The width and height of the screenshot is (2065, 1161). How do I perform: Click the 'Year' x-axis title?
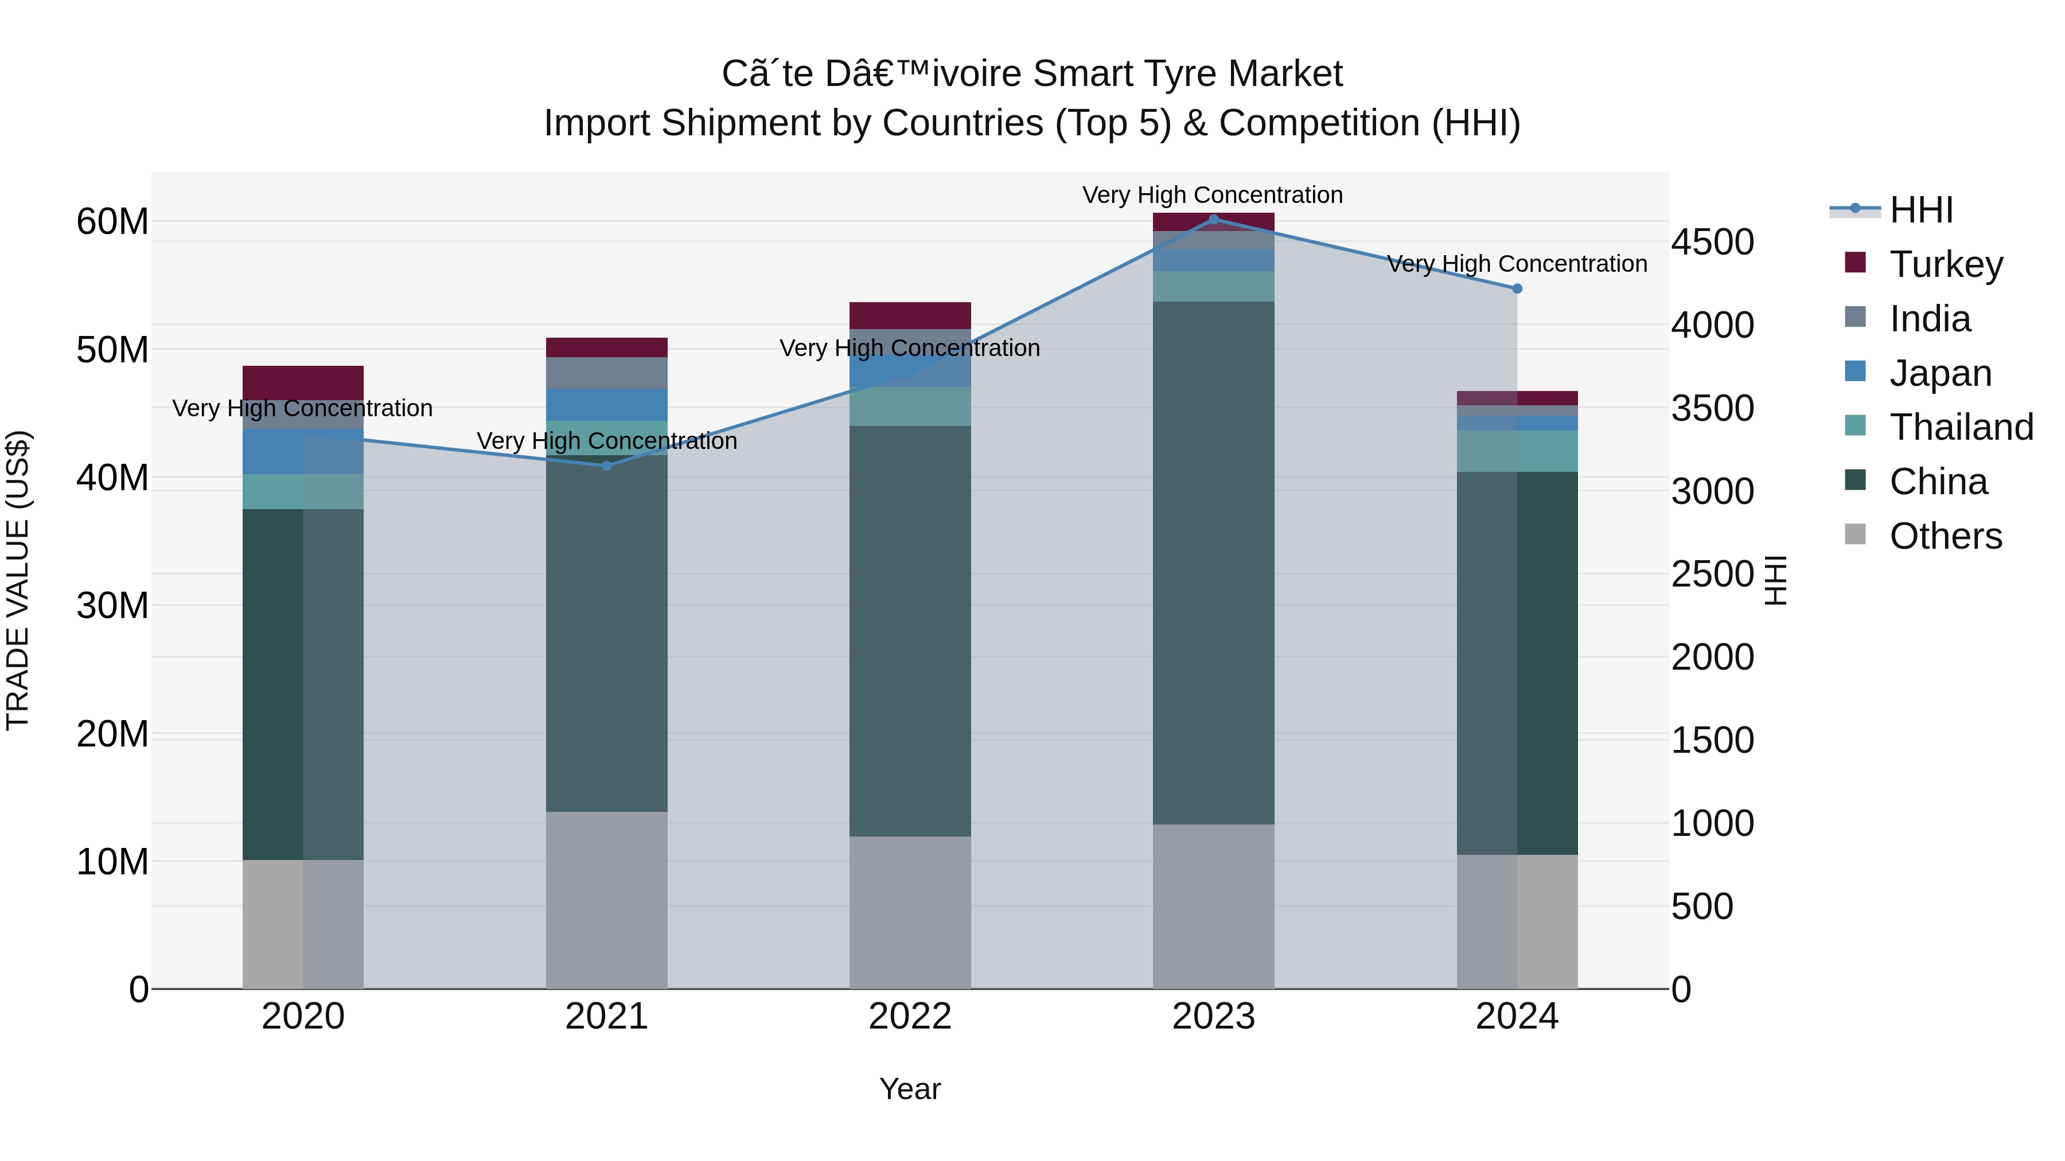[910, 1089]
